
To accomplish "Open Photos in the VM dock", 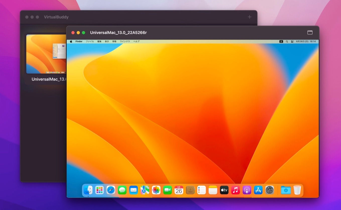I will (156, 190).
